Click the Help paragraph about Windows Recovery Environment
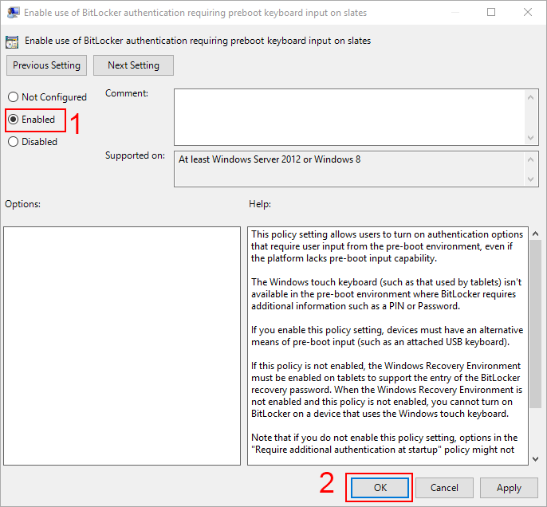Screen dimensions: 547x507 (x=387, y=390)
